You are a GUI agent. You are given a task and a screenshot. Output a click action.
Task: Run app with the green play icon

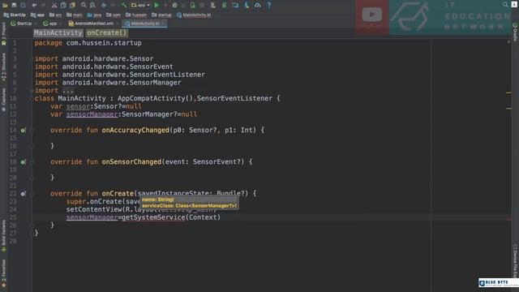point(157,6)
